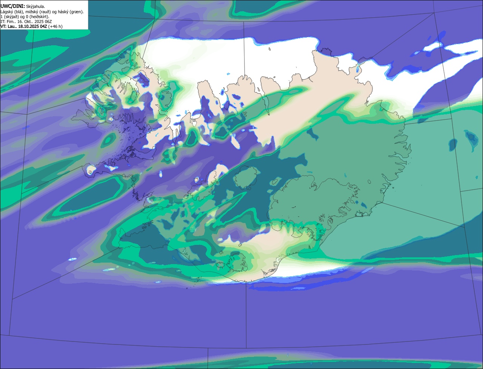Click the "UWC/DINI: Skýjahula." title text
The height and width of the screenshot is (369, 483).
click(23, 6)
